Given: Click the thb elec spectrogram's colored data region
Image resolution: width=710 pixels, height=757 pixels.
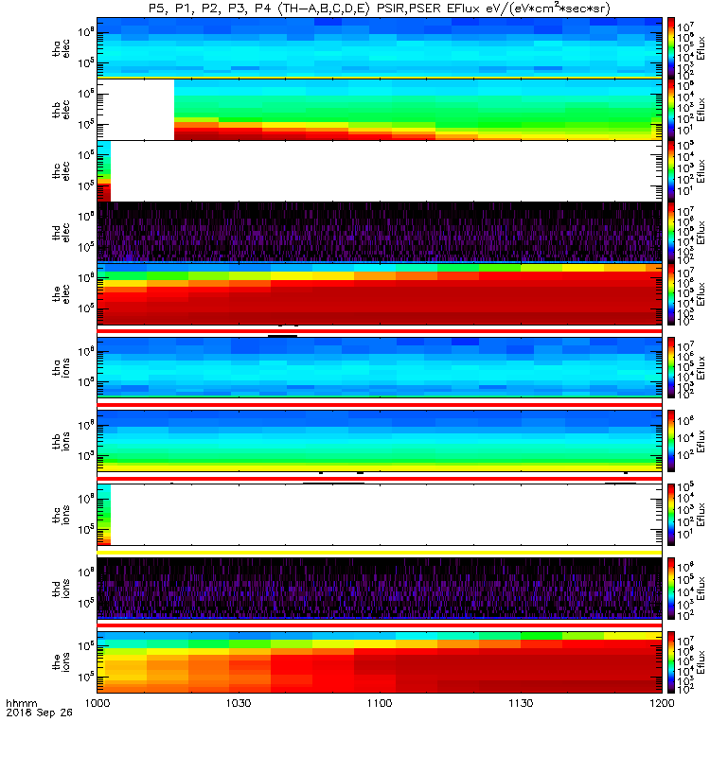Looking at the screenshot, I should click(x=417, y=110).
